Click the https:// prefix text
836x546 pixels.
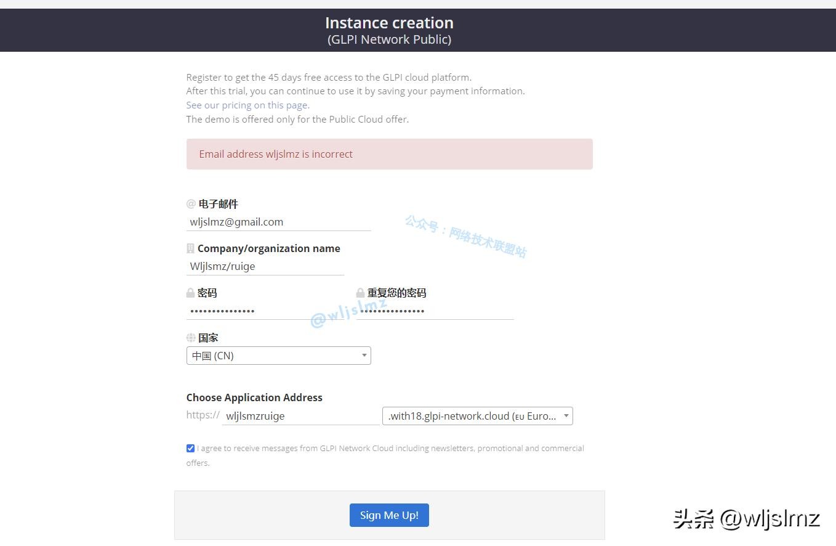(203, 415)
